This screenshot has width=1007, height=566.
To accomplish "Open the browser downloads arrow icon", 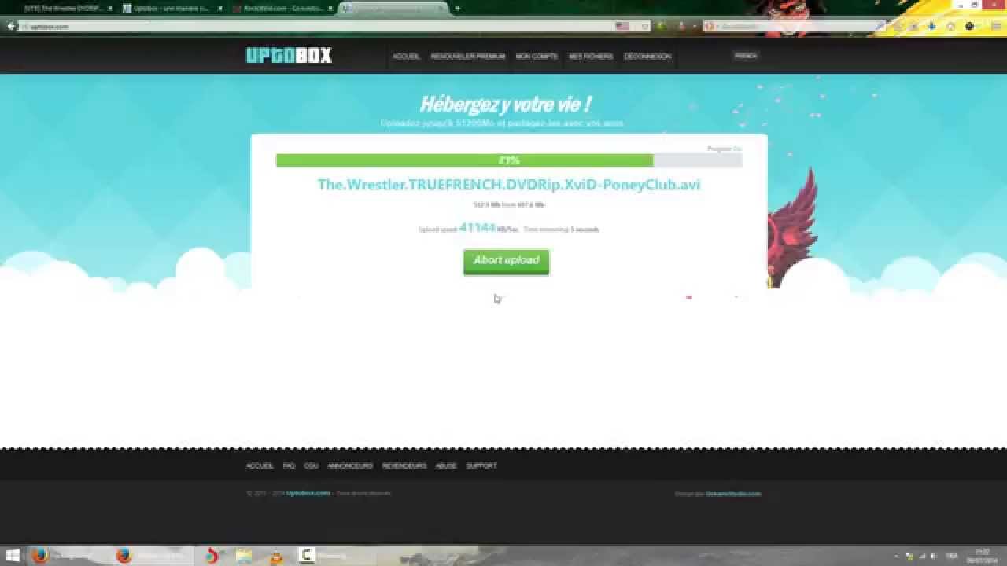I will click(931, 26).
